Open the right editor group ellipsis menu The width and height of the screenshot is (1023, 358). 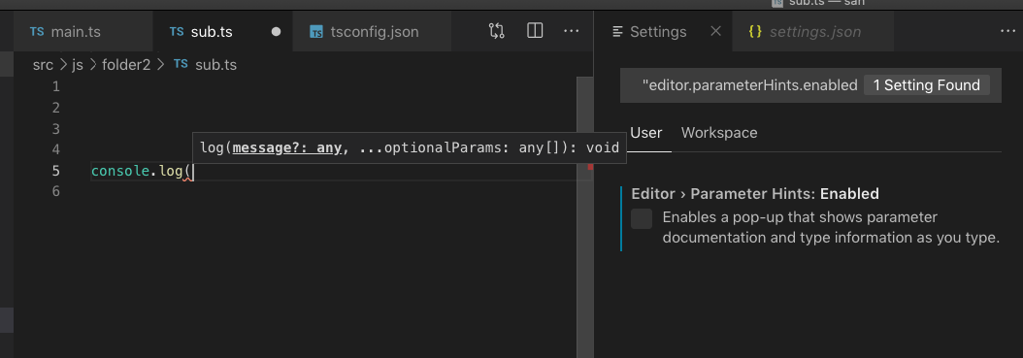click(x=1007, y=31)
